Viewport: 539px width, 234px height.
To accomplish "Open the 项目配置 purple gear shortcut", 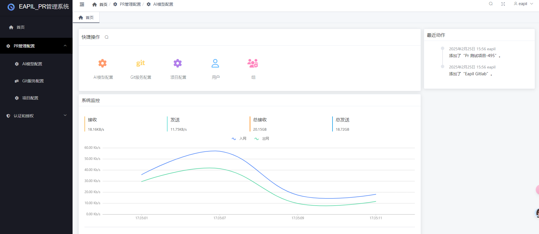I will click(x=178, y=63).
